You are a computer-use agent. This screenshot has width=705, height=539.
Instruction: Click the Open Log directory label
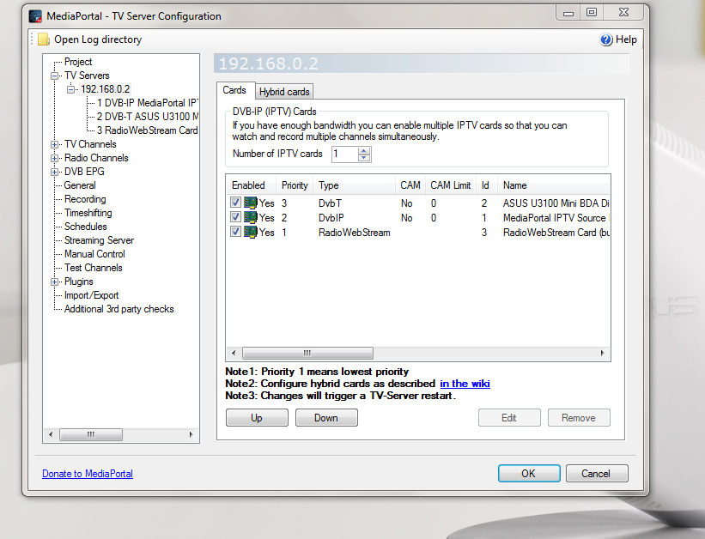click(98, 39)
